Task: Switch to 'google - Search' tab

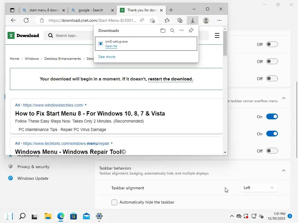Action: coord(91,10)
